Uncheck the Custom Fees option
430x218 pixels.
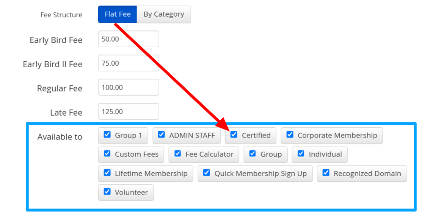tap(107, 153)
